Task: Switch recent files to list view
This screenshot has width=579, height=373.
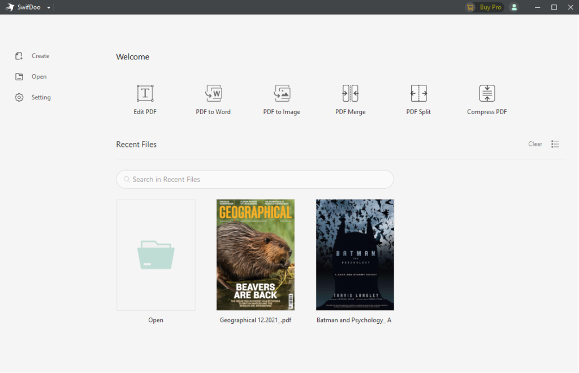Action: pos(555,144)
